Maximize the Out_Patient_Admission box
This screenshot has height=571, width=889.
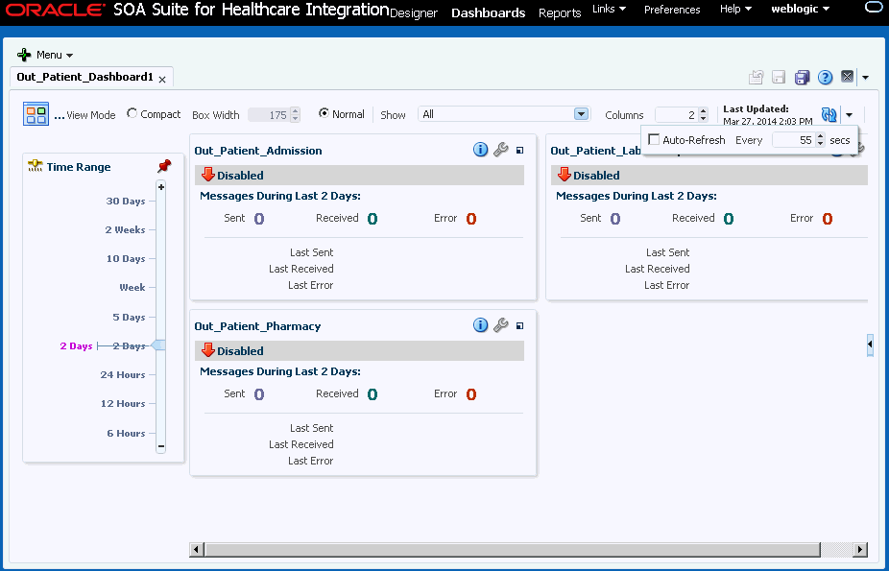520,151
